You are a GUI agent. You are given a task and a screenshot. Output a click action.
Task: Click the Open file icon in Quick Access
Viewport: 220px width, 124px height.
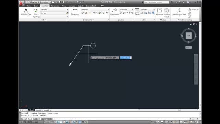[56, 2]
